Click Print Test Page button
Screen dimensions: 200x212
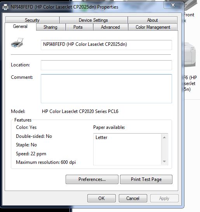click(x=146, y=179)
